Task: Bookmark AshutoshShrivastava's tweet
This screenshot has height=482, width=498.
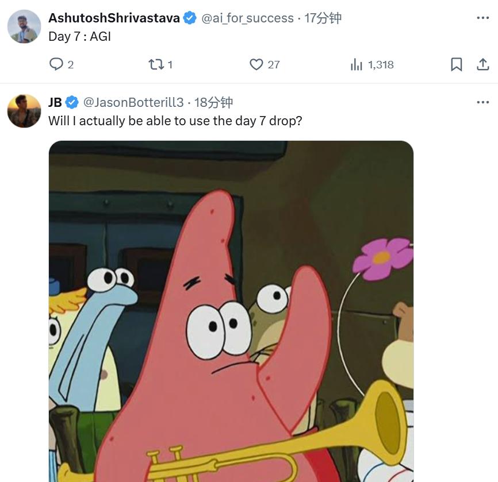Action: click(x=456, y=64)
